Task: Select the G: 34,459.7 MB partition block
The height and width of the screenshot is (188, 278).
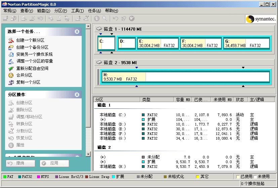Action: 246,44
